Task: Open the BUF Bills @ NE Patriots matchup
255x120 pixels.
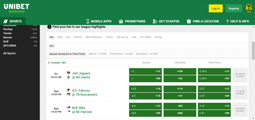Action: (82, 110)
